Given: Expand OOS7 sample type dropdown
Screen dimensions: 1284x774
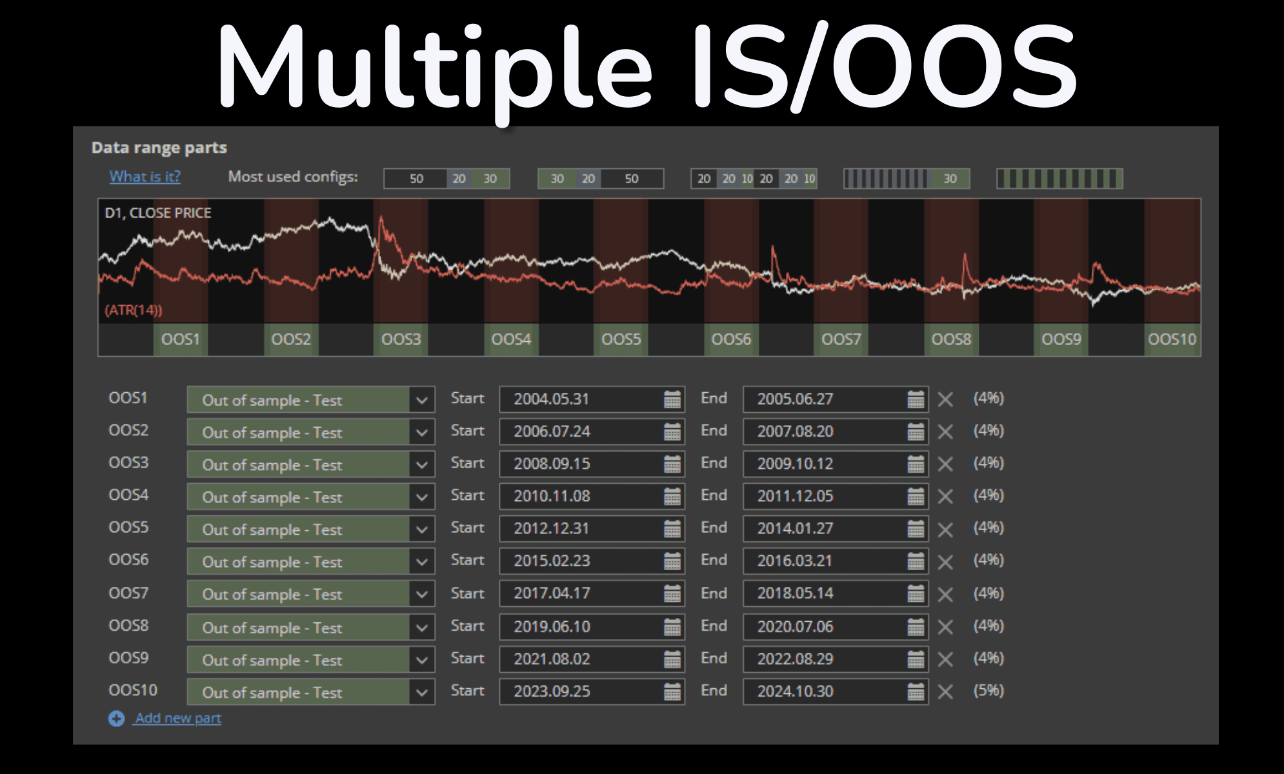Looking at the screenshot, I should (x=421, y=593).
